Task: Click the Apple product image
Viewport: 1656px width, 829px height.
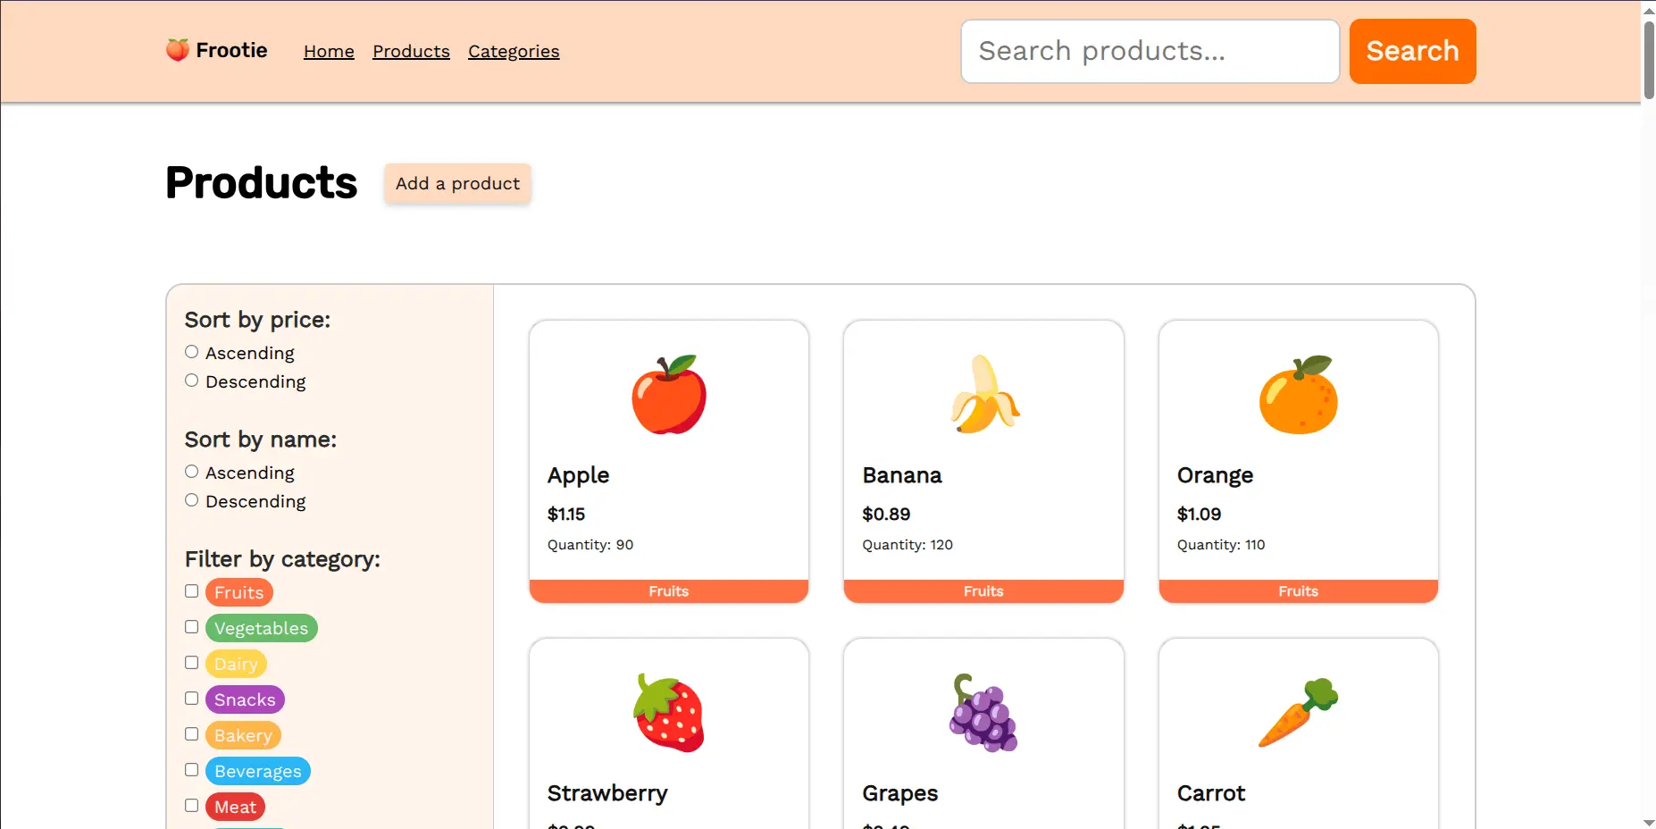Action: (x=668, y=394)
